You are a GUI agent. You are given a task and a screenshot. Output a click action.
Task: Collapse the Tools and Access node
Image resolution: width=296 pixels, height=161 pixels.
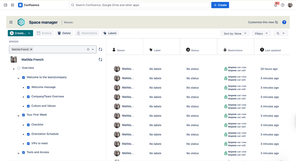click(18, 153)
